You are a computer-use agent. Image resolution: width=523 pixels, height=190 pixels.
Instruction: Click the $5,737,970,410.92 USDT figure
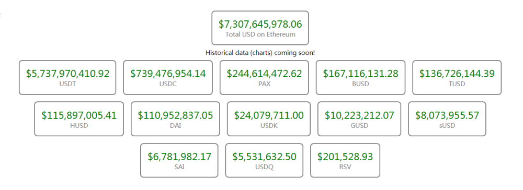pos(67,74)
